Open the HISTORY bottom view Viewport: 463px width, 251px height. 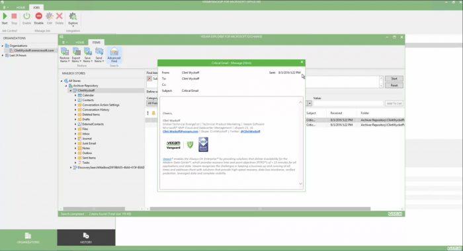pyautogui.click(x=86, y=238)
